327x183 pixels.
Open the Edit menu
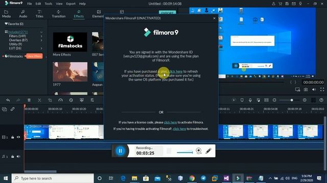click(38, 4)
